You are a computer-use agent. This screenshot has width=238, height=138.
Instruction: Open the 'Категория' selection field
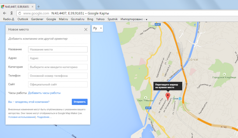(58, 67)
